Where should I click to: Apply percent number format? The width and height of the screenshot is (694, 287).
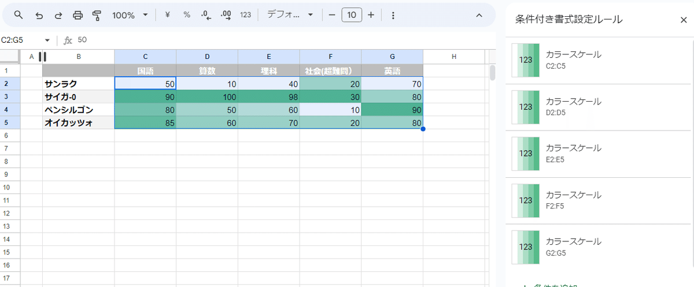[187, 15]
